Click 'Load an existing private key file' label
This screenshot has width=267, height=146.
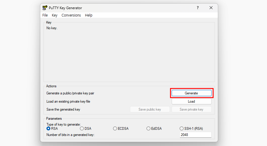click(x=68, y=101)
